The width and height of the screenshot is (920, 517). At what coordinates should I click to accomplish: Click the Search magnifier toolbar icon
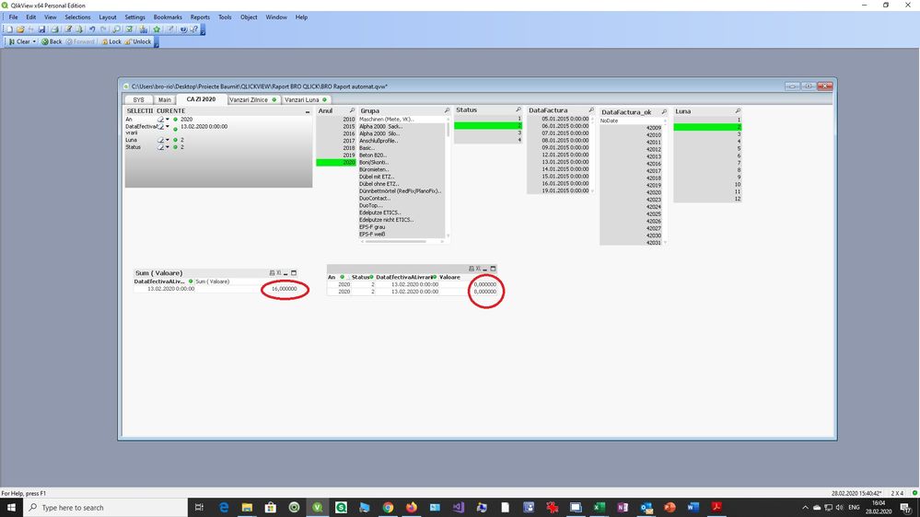(116, 29)
